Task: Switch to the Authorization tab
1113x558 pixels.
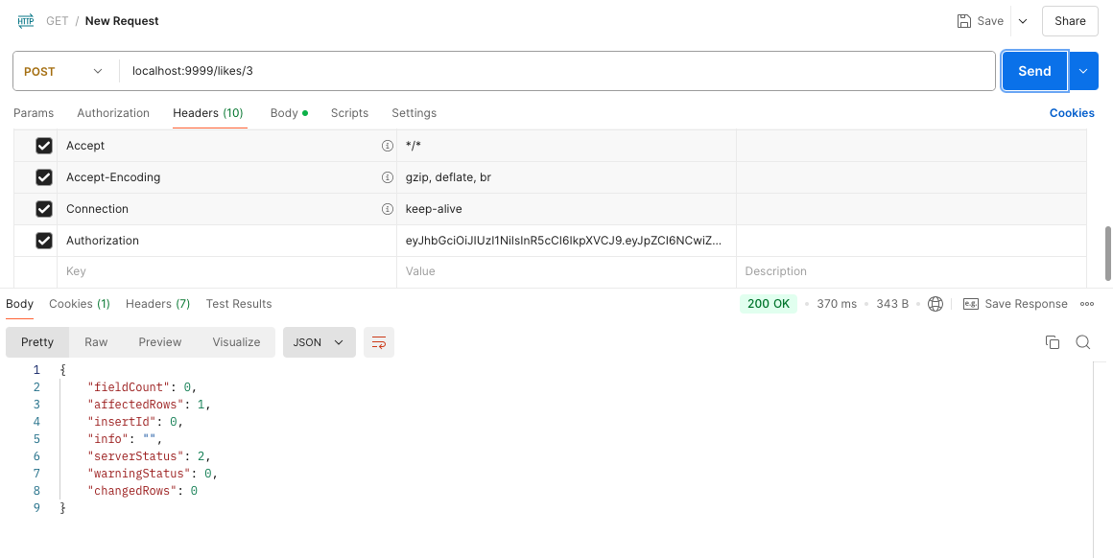Action: tap(113, 113)
